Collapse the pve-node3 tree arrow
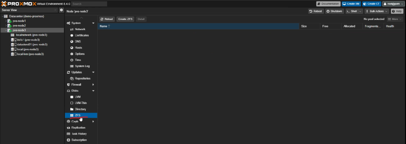 tap(6, 30)
